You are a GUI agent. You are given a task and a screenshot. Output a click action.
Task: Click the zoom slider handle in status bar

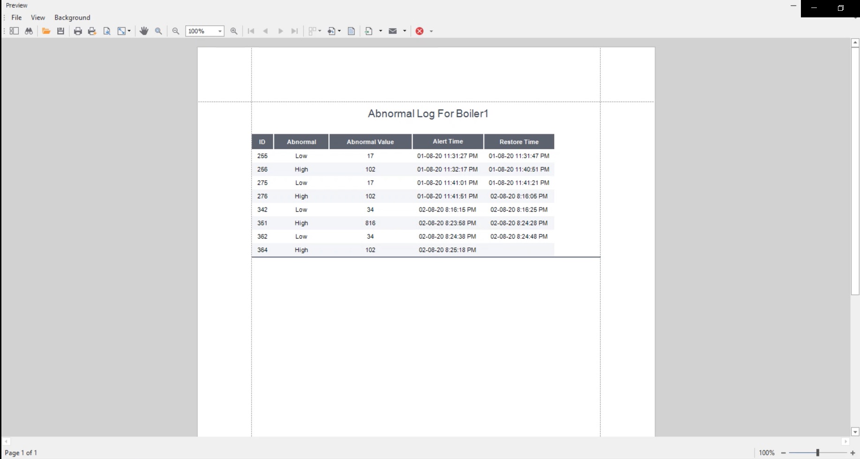pyautogui.click(x=817, y=453)
